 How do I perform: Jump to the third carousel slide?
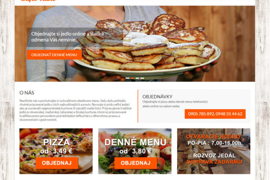coord(137,78)
